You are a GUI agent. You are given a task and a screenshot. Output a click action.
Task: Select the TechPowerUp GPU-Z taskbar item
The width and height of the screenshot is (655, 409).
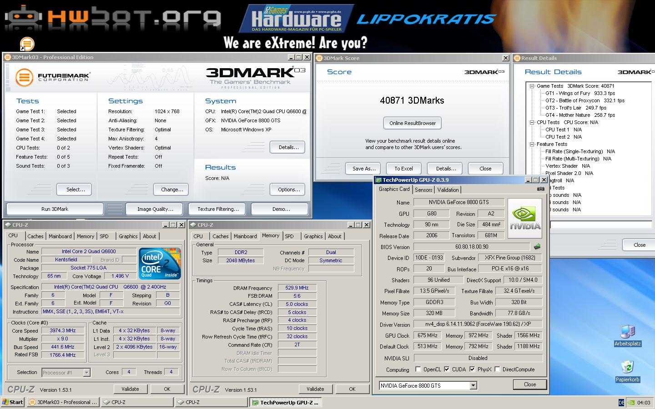pyautogui.click(x=285, y=402)
